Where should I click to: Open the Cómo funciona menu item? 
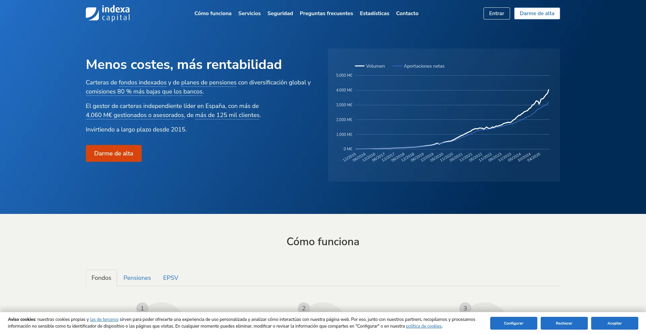coord(213,13)
